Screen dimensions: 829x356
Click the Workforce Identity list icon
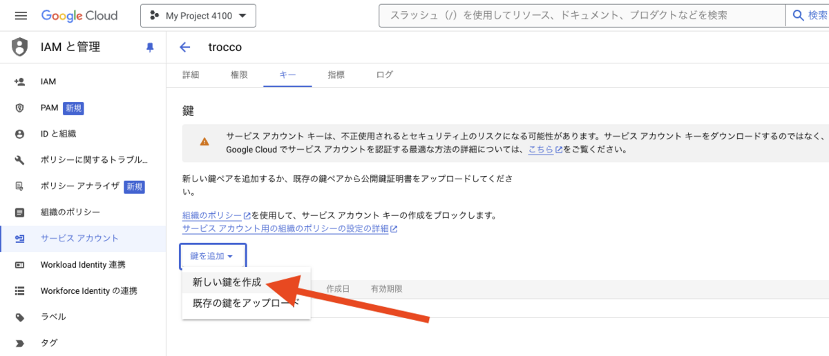pyautogui.click(x=19, y=290)
